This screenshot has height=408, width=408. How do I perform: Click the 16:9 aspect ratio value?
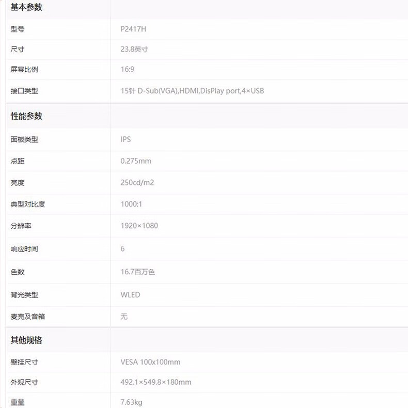[128, 69]
